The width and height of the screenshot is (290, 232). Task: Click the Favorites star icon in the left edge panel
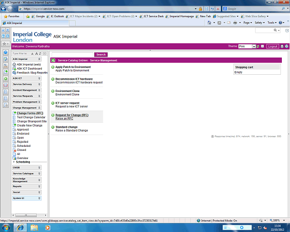pyautogui.click(x=5, y=44)
